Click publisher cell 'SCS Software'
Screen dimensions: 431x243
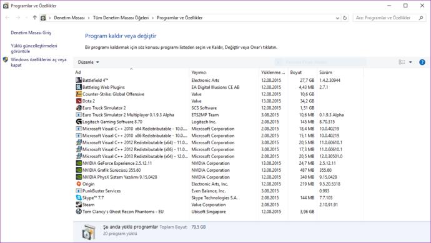point(204,108)
